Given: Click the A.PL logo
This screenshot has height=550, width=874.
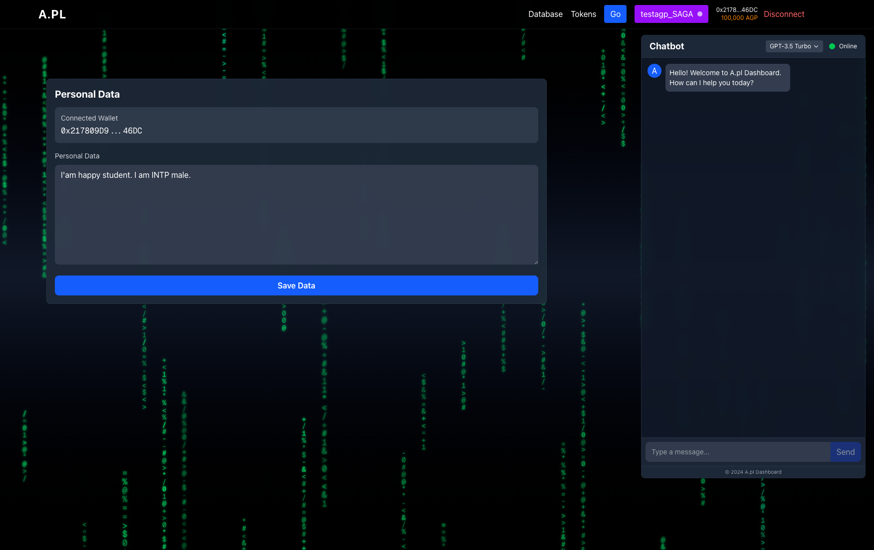Looking at the screenshot, I should point(52,14).
